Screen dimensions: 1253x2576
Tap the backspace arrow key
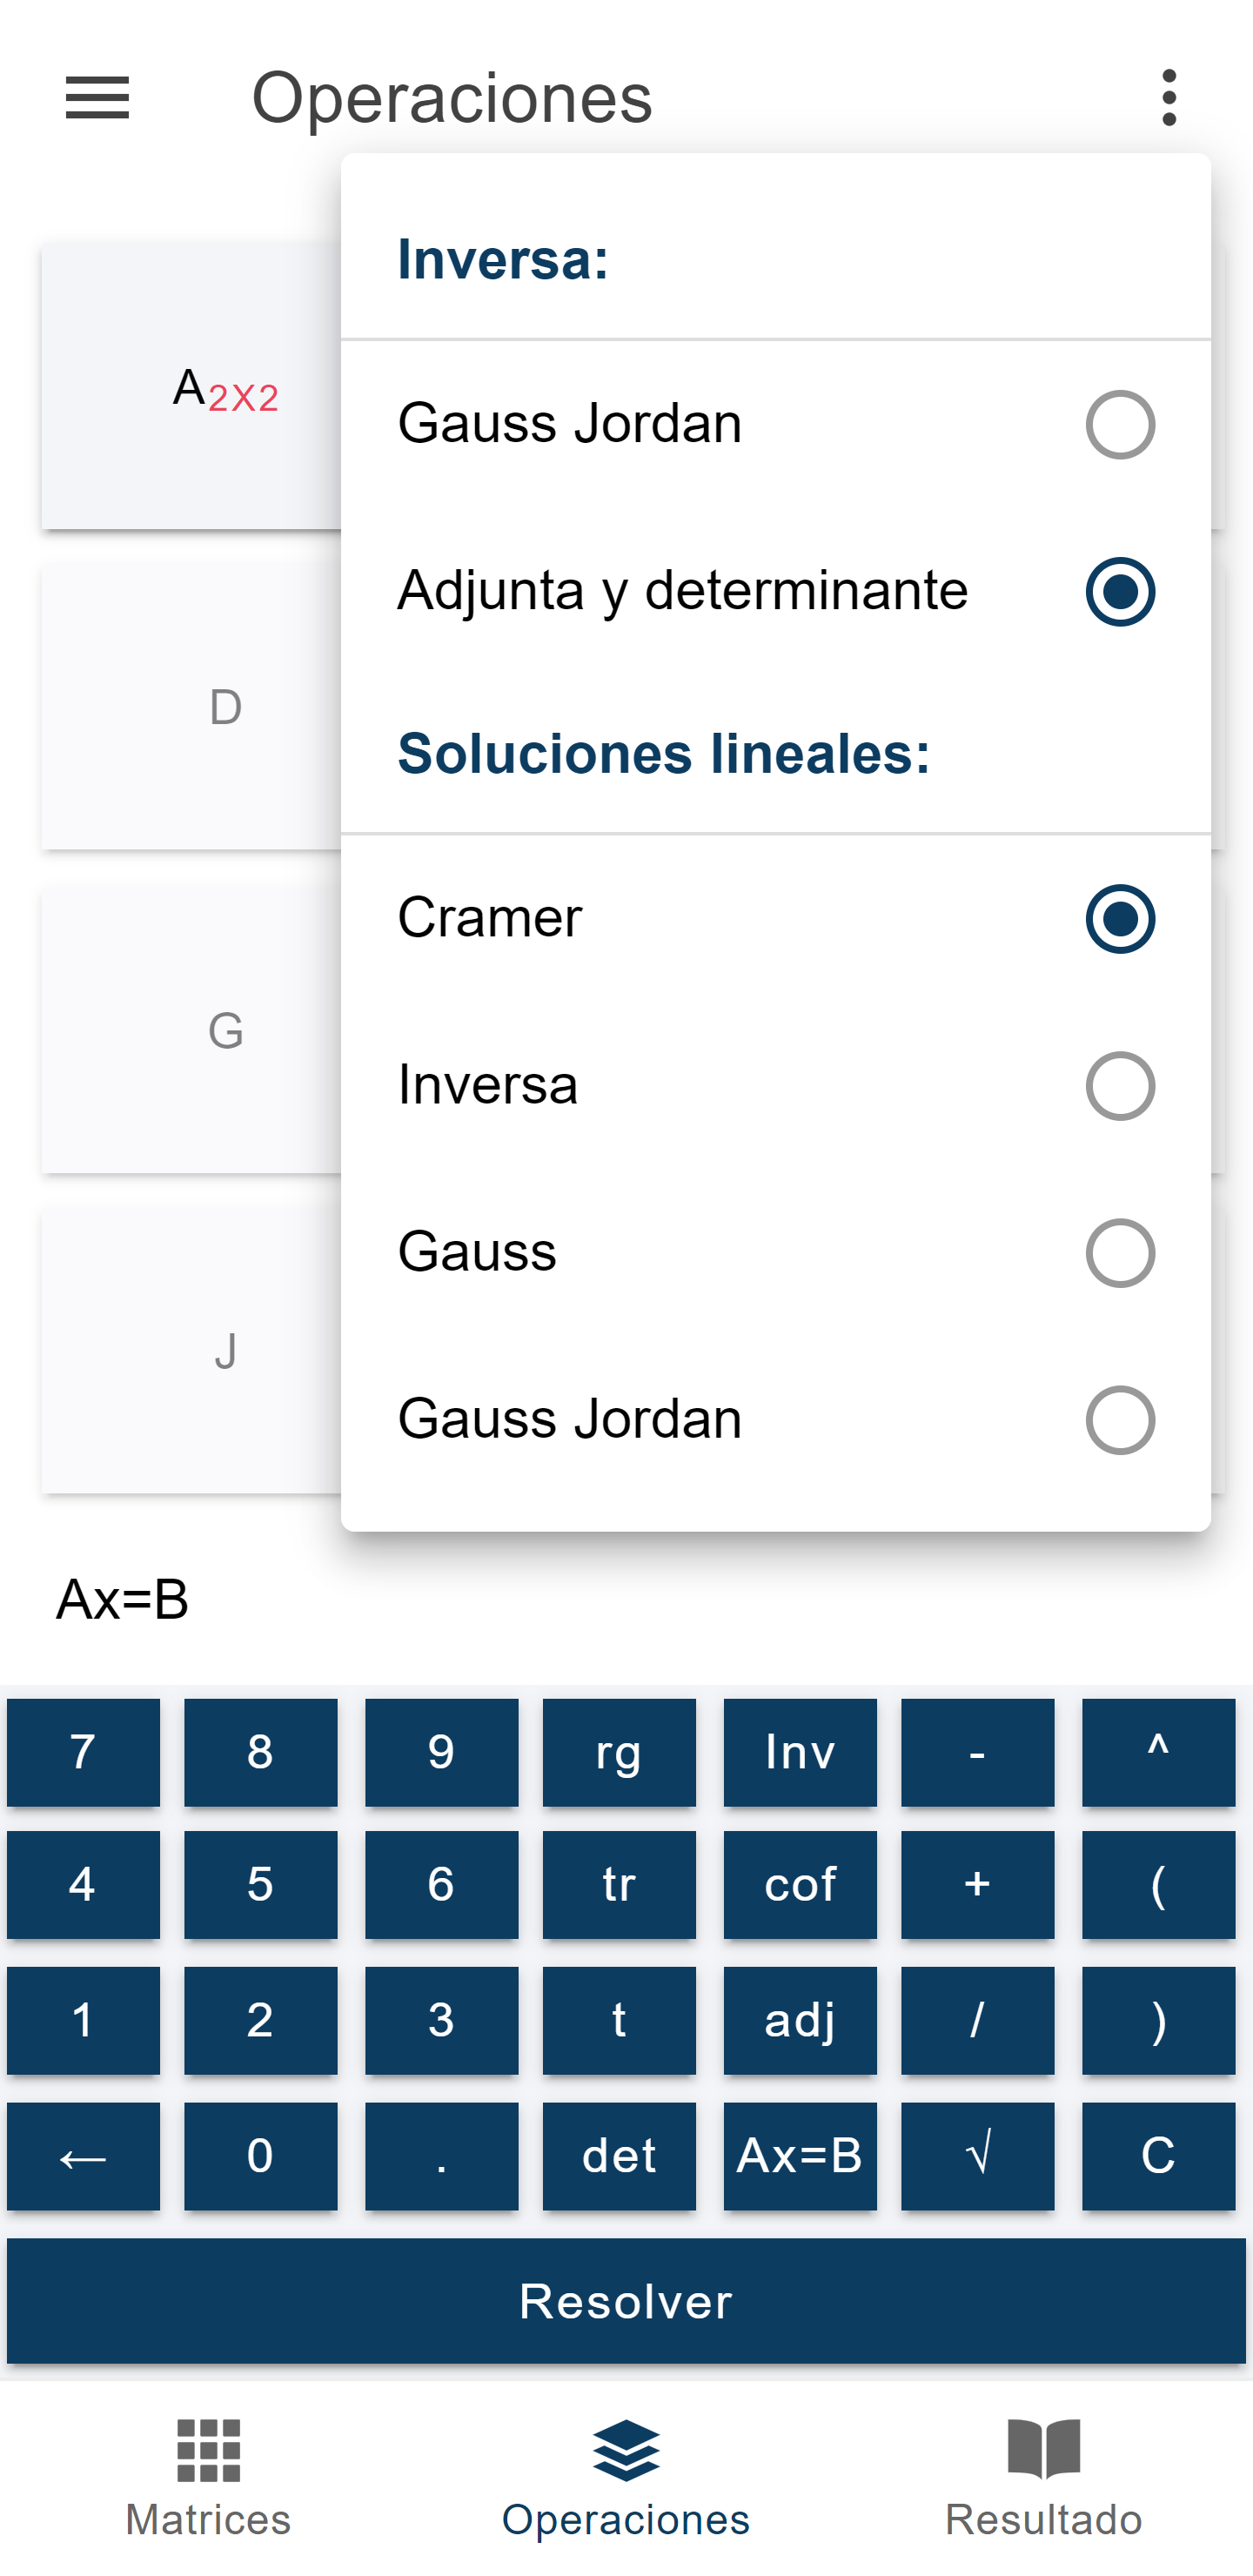pyautogui.click(x=83, y=2157)
